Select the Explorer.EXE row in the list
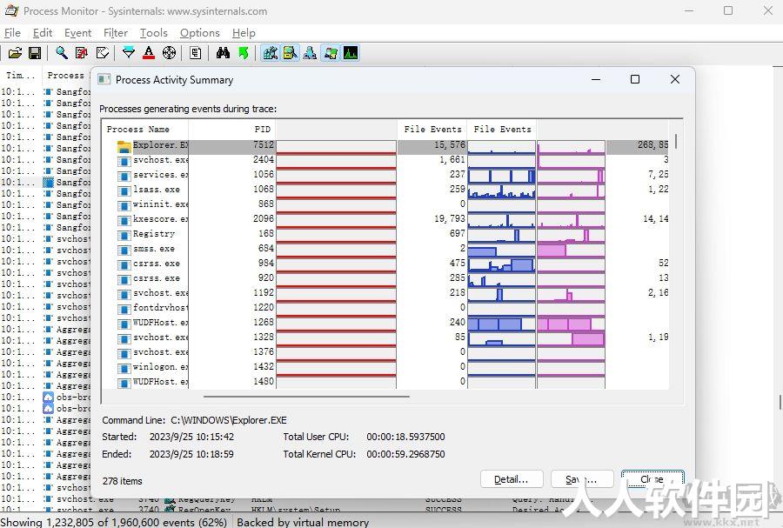Screen dimensions: 783x528 pos(385,145)
